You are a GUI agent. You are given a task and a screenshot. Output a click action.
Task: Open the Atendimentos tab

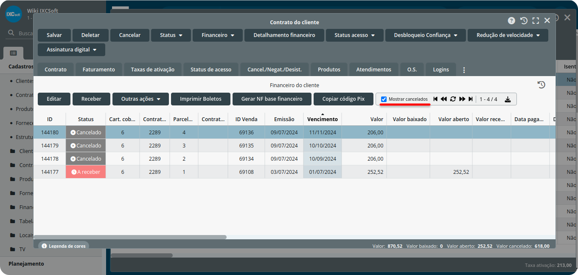tap(373, 70)
